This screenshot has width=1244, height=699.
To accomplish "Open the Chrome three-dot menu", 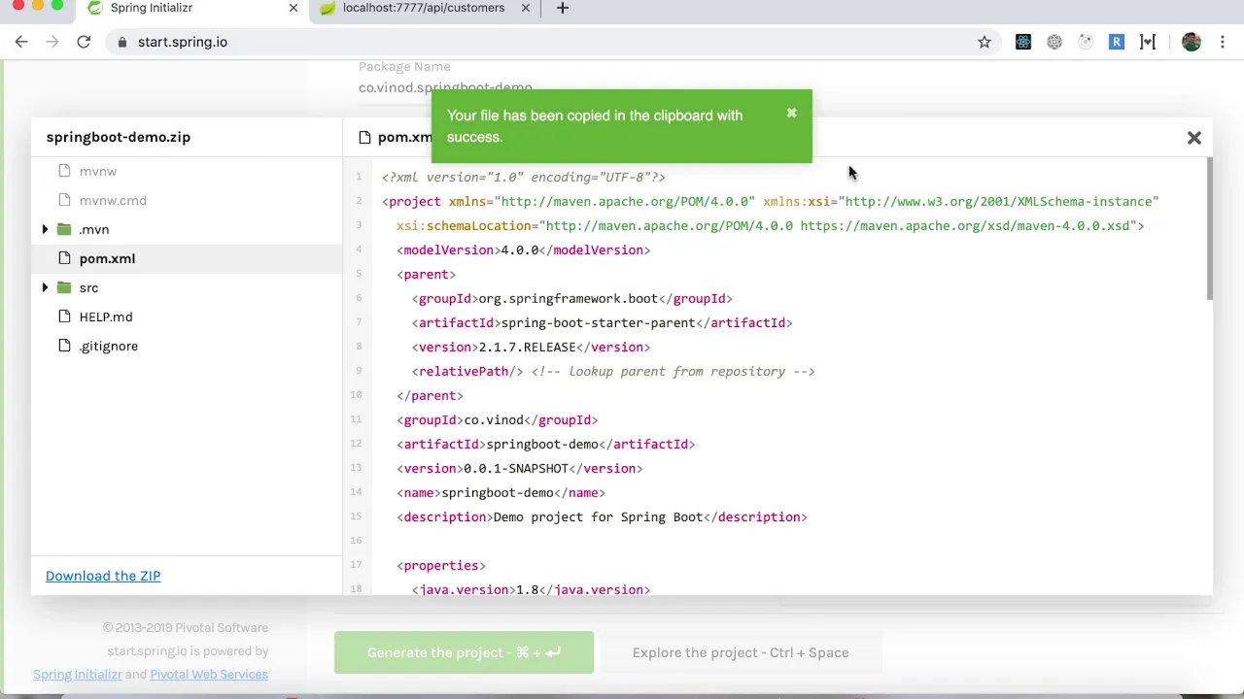I will pos(1223,42).
